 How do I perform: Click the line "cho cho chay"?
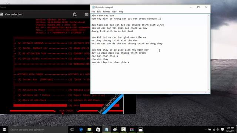coord(100,59)
